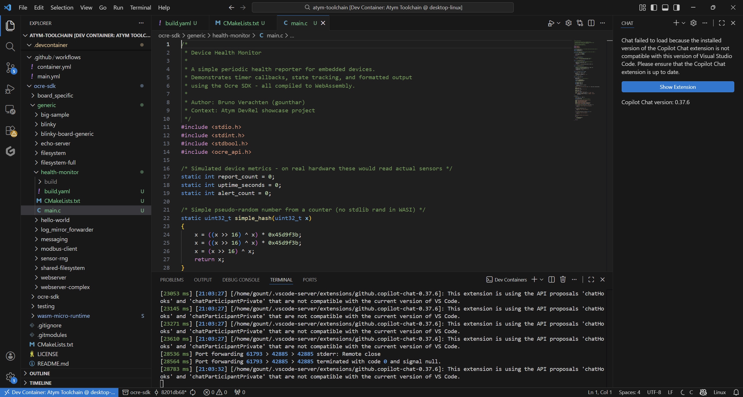Toggle the secondary sidebar visibility
This screenshot has width=743, height=397.
pyautogui.click(x=677, y=7)
